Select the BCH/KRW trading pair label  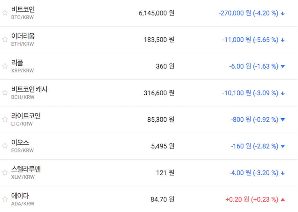point(22,97)
